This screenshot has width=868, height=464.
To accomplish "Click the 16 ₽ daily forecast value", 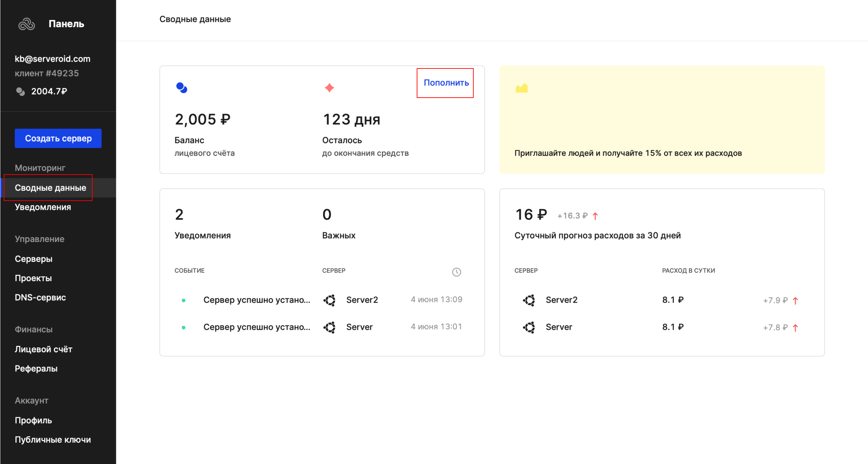I will [x=531, y=215].
